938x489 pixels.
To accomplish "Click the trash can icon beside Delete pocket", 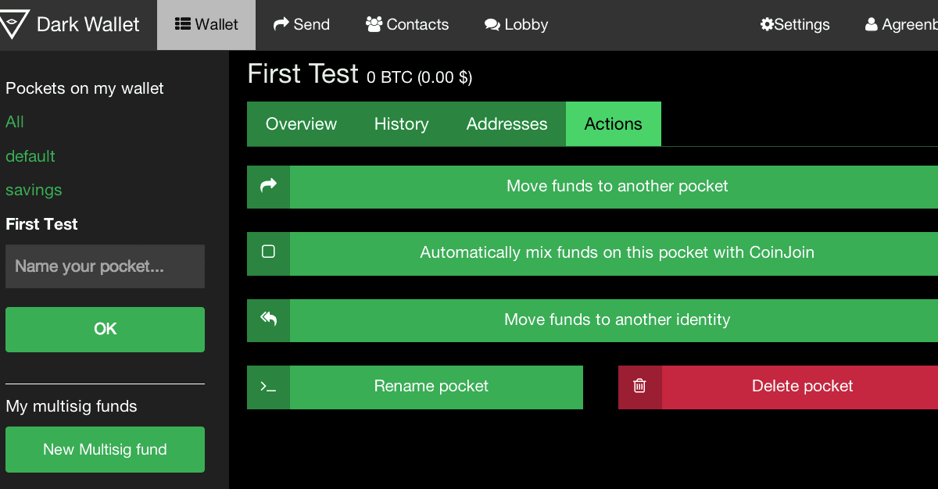I will (x=639, y=386).
